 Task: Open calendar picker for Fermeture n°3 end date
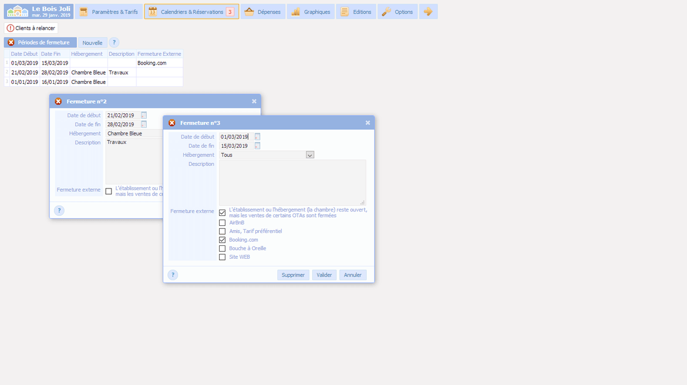coord(257,146)
